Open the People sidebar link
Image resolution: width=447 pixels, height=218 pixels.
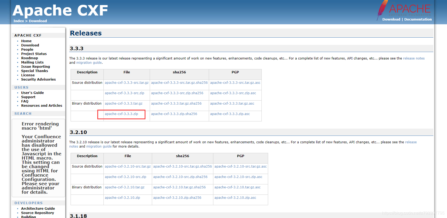[27, 50]
